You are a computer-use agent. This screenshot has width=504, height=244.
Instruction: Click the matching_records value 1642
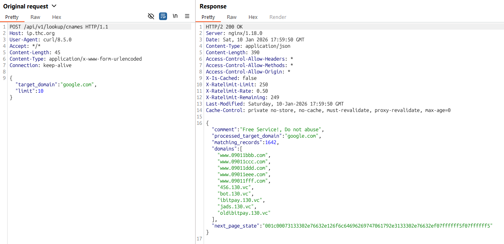click(x=271, y=142)
